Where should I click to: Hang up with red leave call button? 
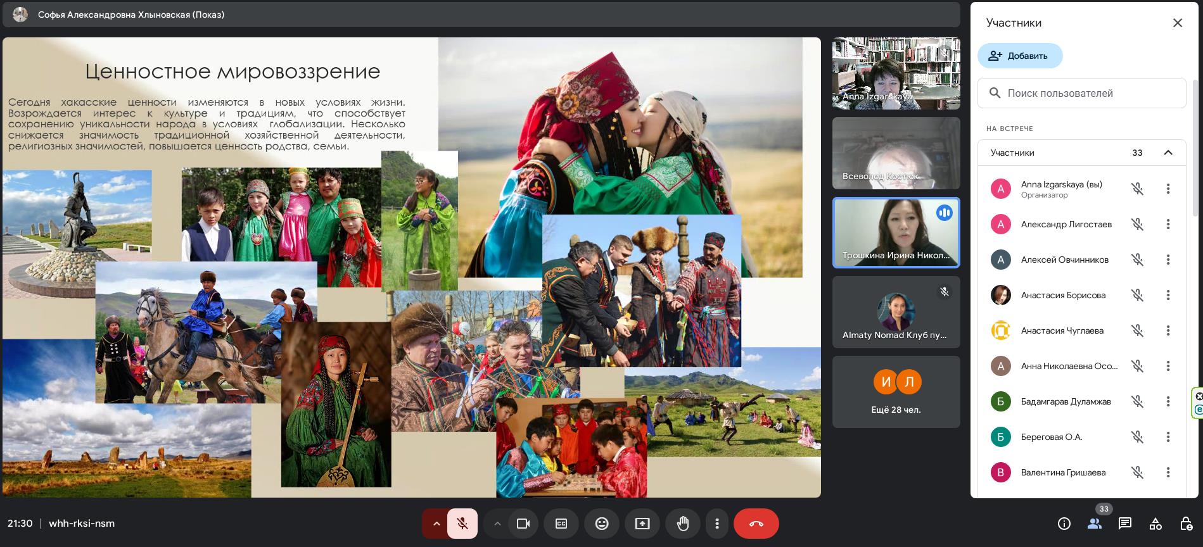tap(756, 524)
